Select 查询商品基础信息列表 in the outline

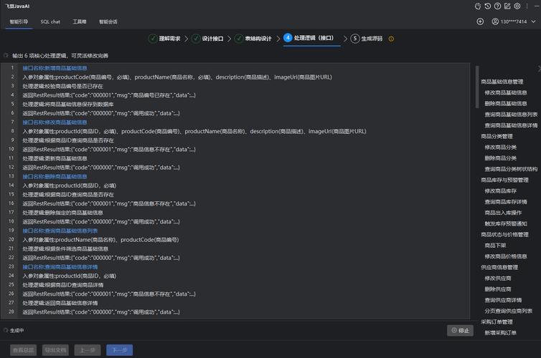coord(511,115)
